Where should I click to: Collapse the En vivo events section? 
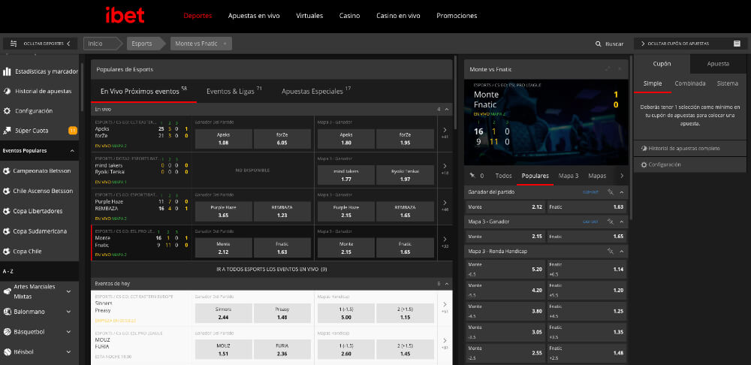click(446, 109)
